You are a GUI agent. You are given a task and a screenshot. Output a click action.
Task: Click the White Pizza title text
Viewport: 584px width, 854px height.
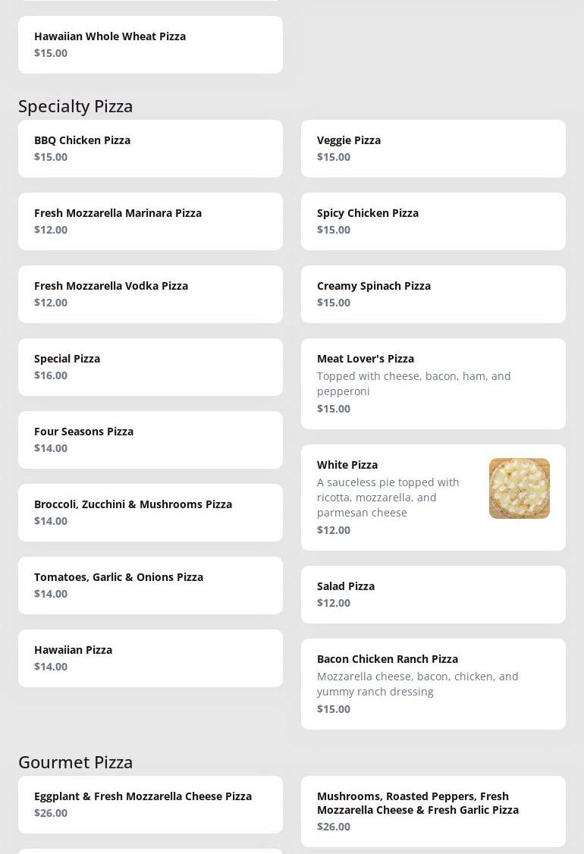click(347, 465)
